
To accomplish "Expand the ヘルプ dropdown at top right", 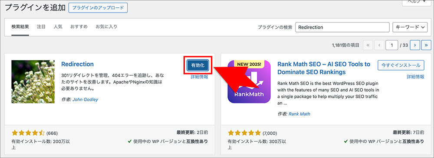I will (x=418, y=2).
